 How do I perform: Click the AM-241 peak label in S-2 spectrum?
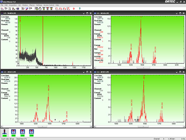click(x=49, y=88)
